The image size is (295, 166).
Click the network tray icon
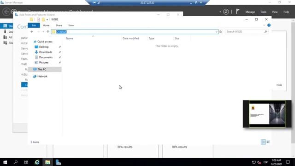coord(254,162)
